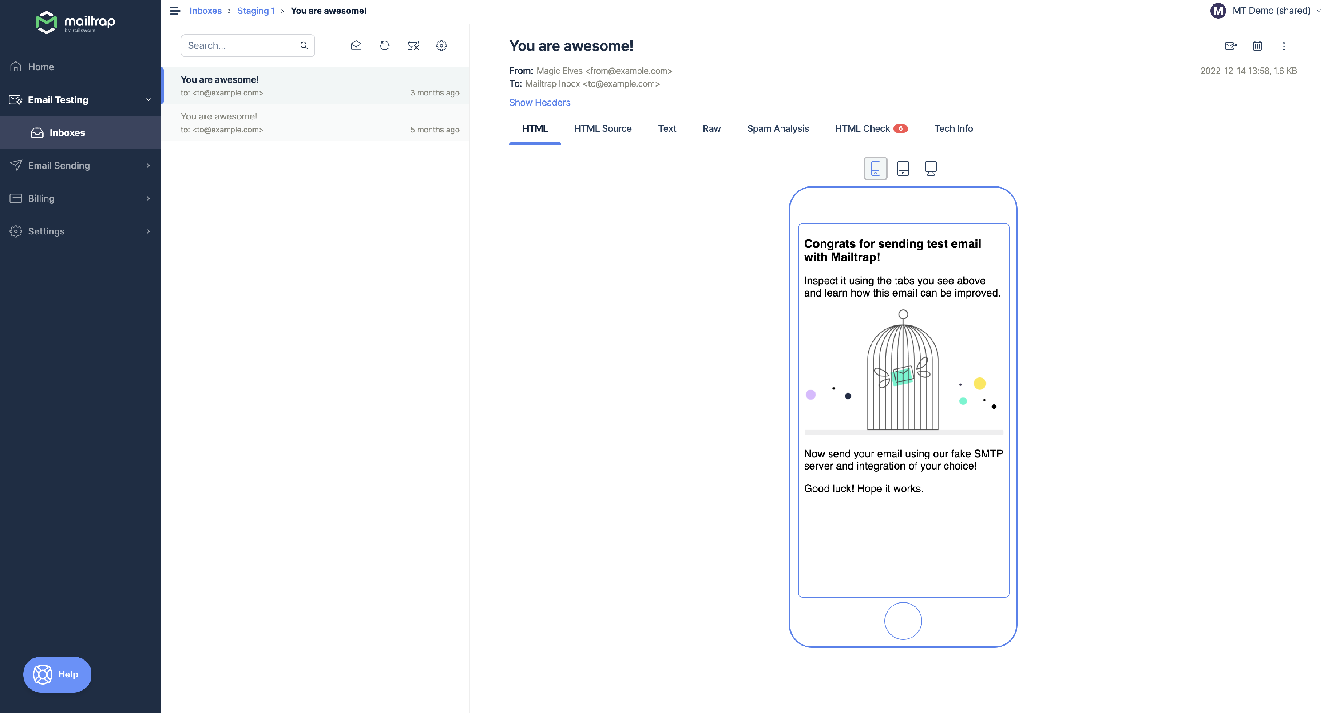The height and width of the screenshot is (713, 1332).
Task: Switch to the Spam Analysis tab
Action: click(777, 128)
